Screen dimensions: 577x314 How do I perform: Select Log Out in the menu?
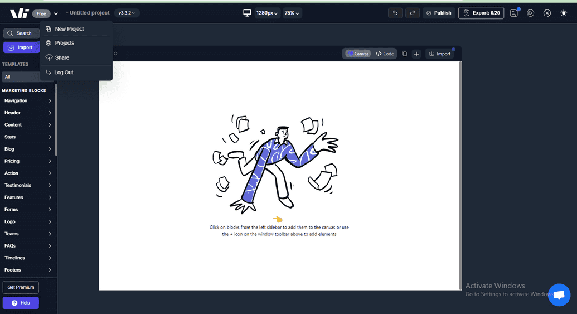point(76,72)
